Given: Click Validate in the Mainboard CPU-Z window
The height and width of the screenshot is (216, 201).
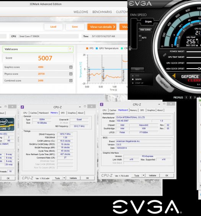Looking at the screenshot, I should pyautogui.click(x=152, y=175).
